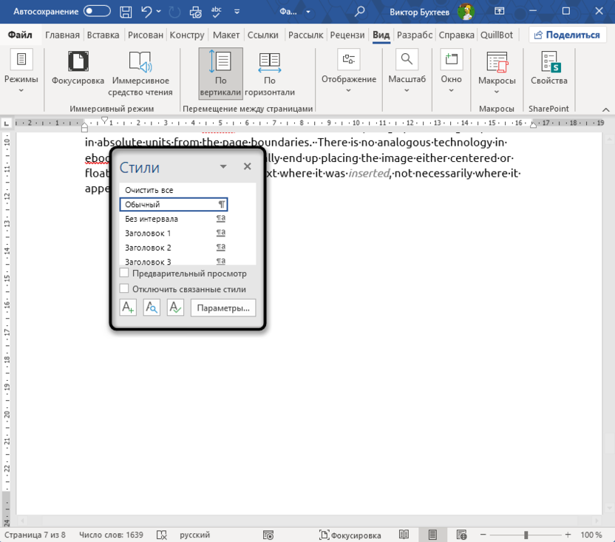The image size is (615, 542).
Task: Select Read Mode view in the status bar
Action: click(404, 535)
